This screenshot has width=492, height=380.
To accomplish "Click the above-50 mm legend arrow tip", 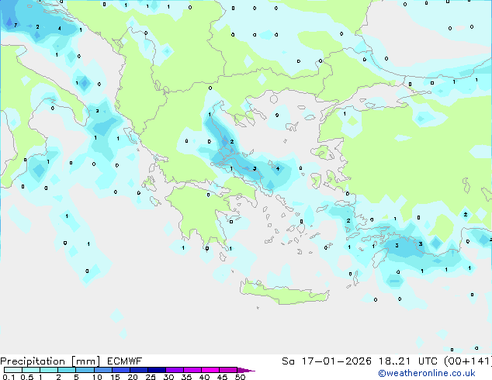I will [246, 371].
